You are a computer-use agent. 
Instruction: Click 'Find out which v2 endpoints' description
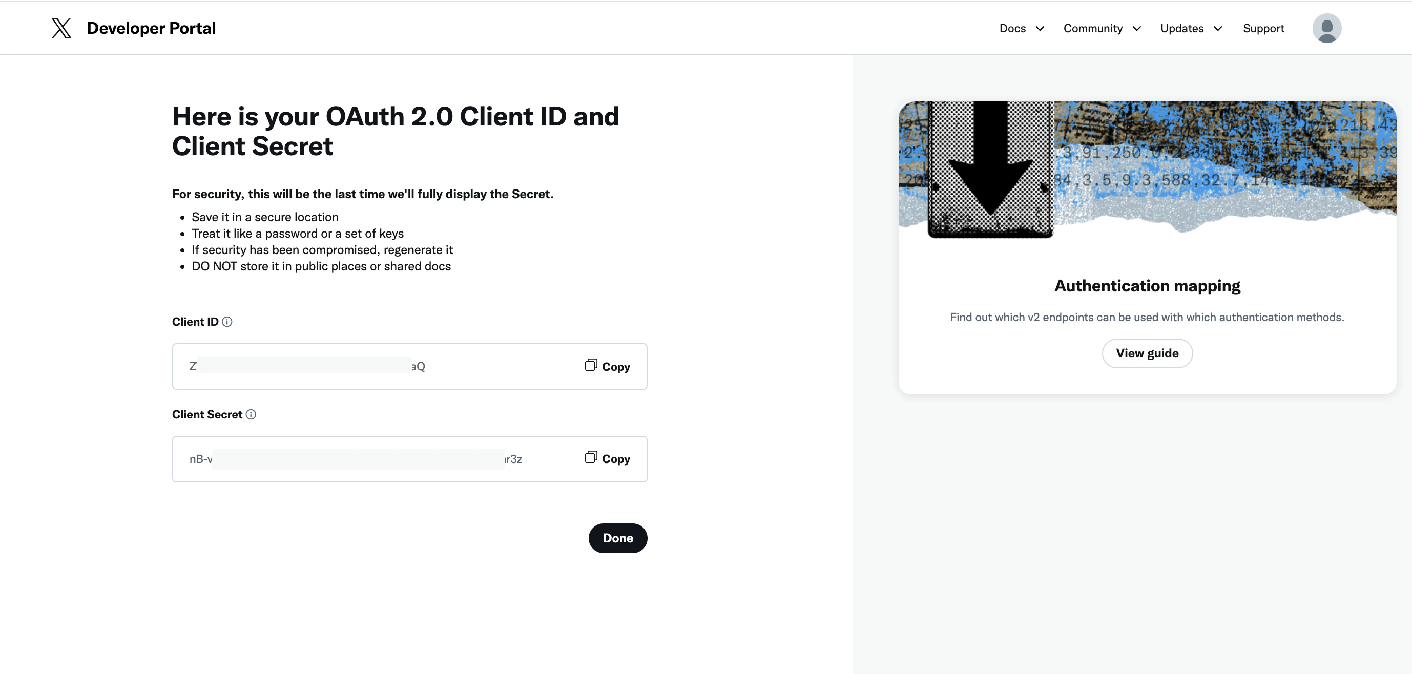point(1147,317)
